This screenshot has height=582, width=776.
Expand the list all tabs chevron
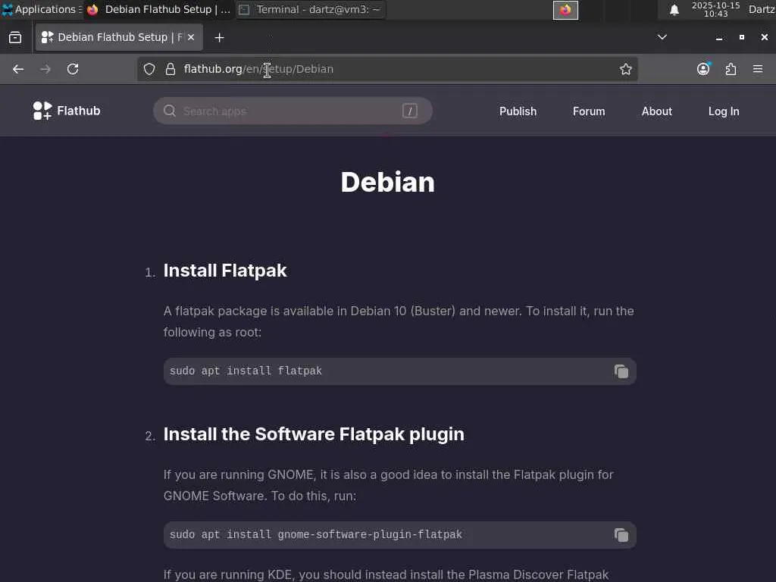(x=662, y=37)
